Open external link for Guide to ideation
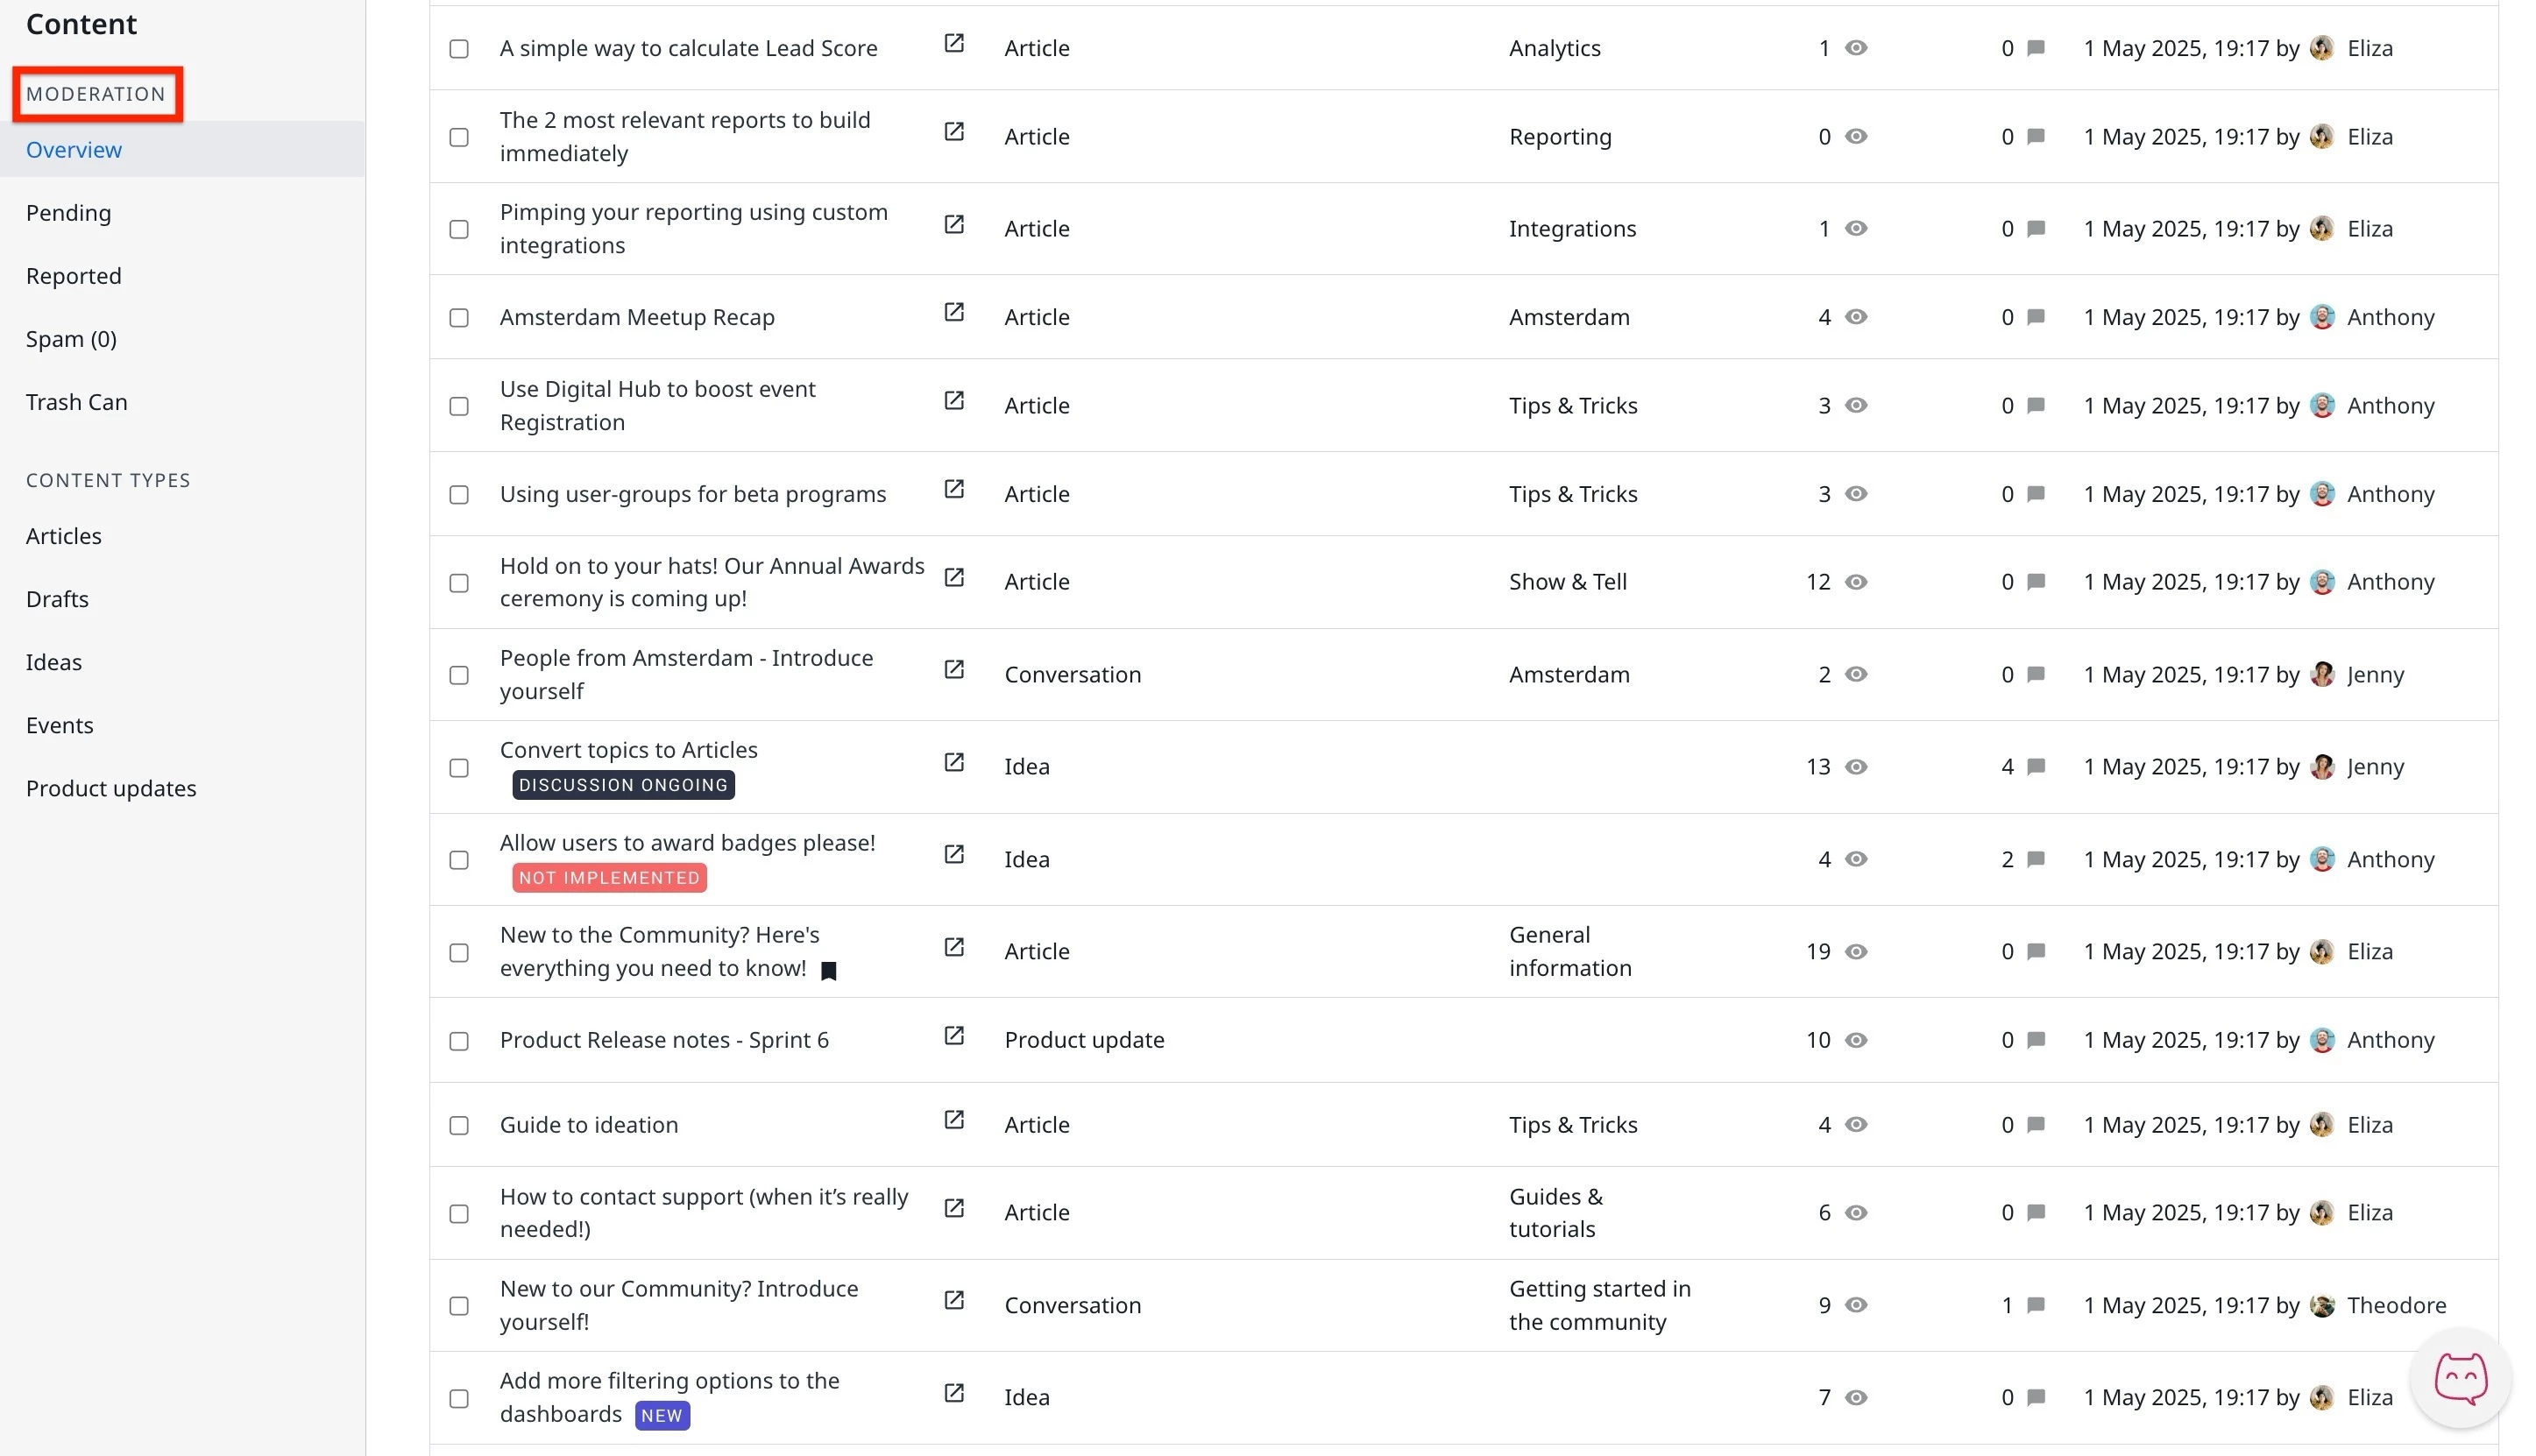This screenshot has width=2536, height=1456. pos(954,1120)
